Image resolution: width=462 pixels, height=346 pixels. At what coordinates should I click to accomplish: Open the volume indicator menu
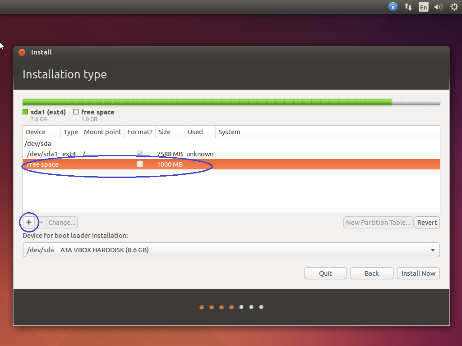pyautogui.click(x=438, y=7)
